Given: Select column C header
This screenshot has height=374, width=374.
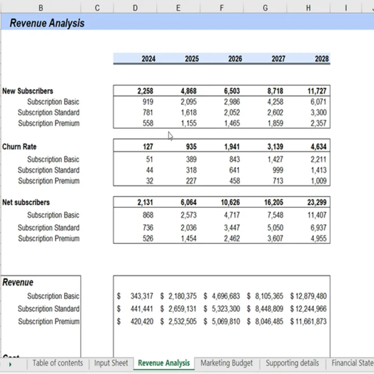Looking at the screenshot, I should coord(97,8).
